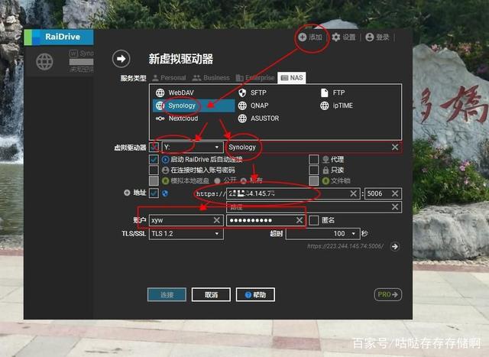Enable 代理 proxy checkbox

click(314, 160)
